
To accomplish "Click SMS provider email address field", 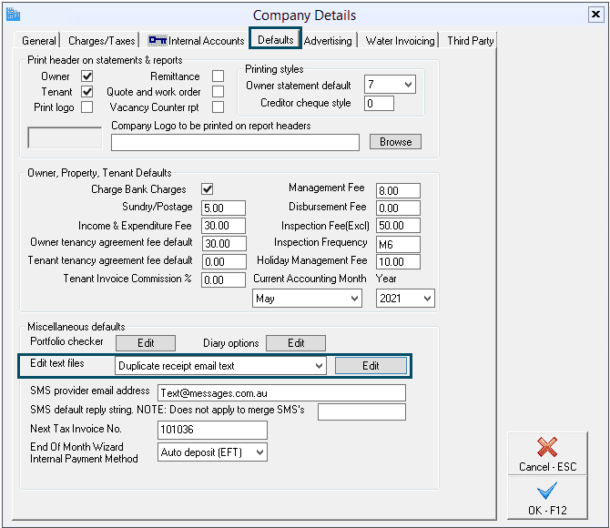I will click(x=281, y=392).
